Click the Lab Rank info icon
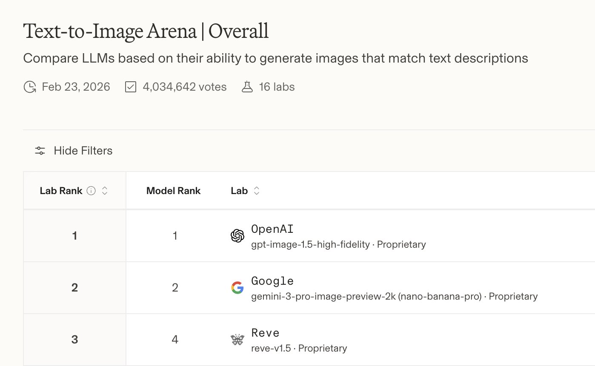This screenshot has height=366, width=595. [91, 191]
